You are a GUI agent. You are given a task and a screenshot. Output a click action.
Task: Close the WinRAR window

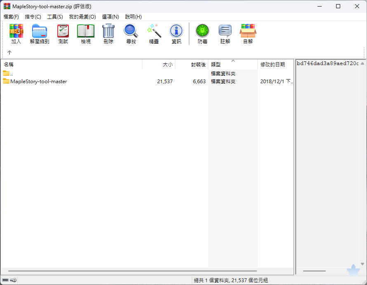(x=357, y=6)
